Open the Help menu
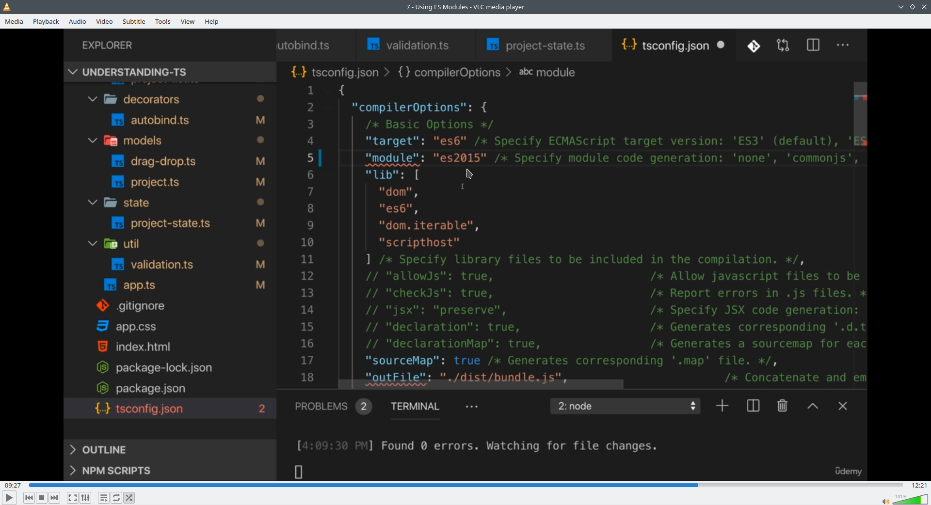 click(211, 22)
